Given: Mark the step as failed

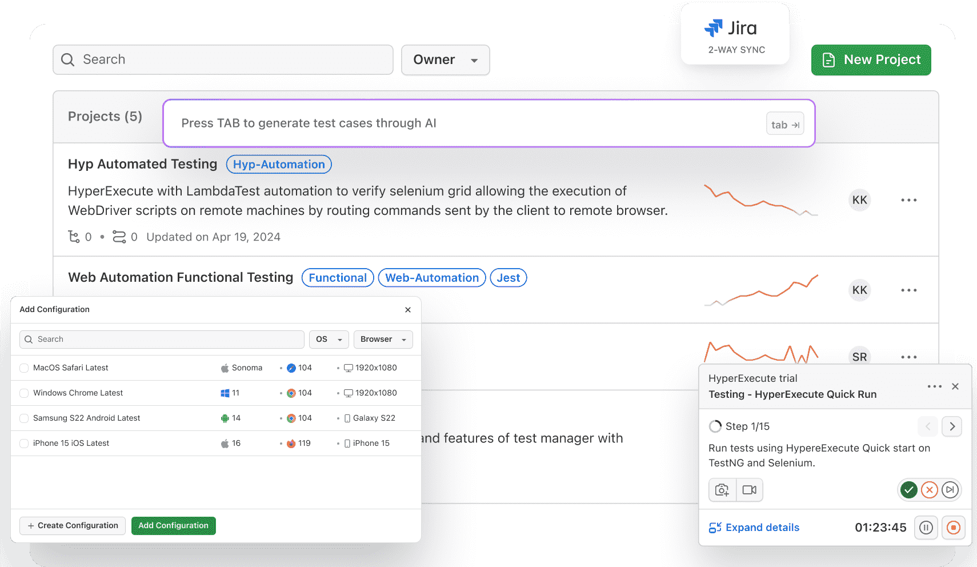Looking at the screenshot, I should [929, 490].
